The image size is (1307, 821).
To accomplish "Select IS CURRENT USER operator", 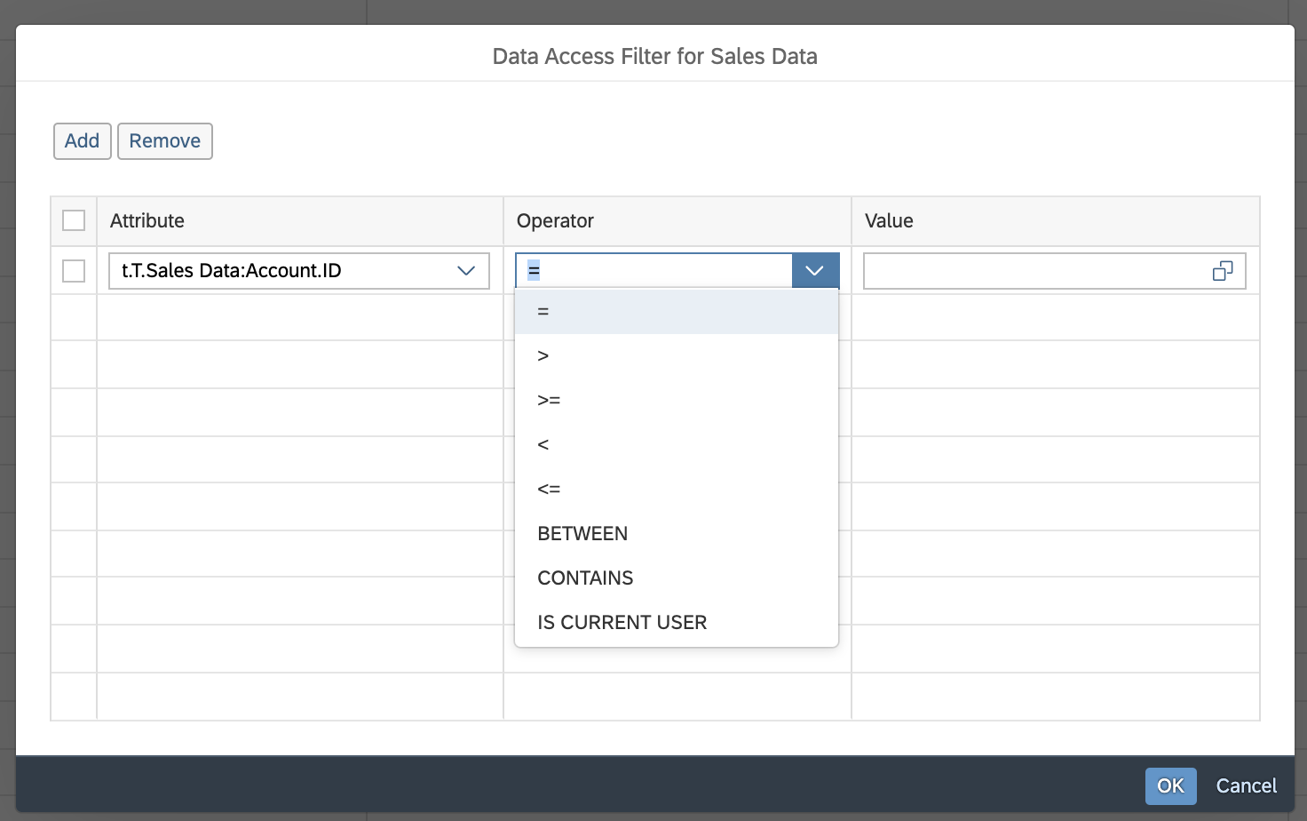I will coord(622,623).
